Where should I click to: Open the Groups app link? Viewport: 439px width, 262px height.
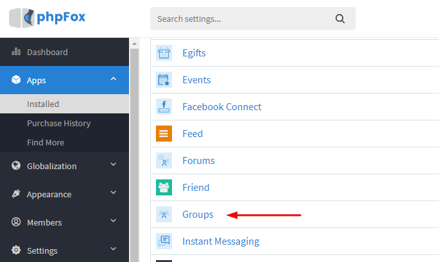tap(198, 215)
